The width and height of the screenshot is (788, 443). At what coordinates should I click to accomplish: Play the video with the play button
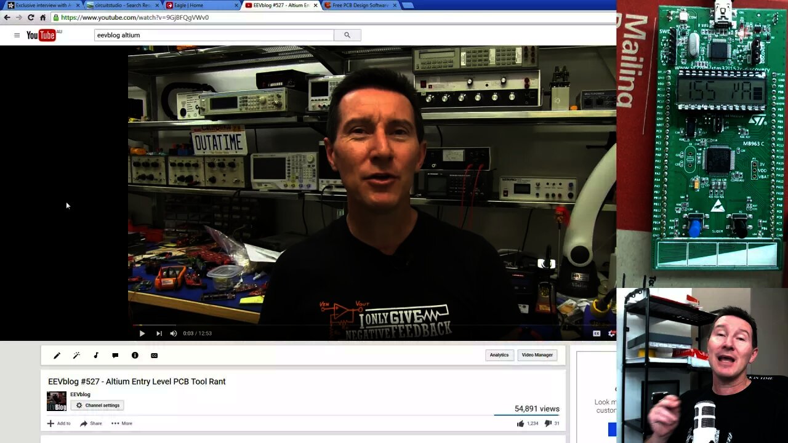142,333
